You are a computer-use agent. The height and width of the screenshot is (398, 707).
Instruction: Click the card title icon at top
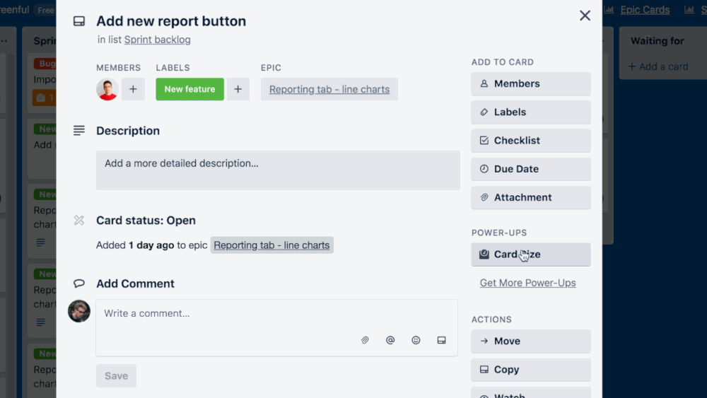(79, 21)
